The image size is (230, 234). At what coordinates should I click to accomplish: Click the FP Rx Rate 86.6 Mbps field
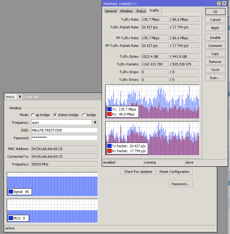click(185, 38)
